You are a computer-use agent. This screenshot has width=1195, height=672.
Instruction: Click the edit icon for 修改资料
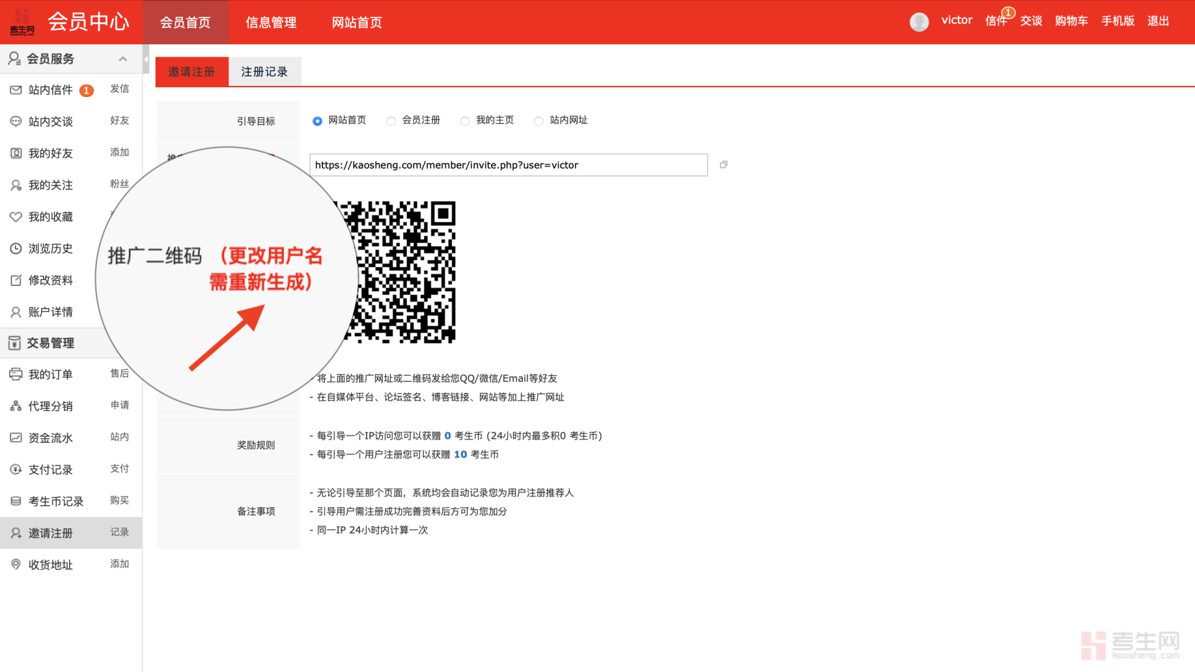click(16, 280)
